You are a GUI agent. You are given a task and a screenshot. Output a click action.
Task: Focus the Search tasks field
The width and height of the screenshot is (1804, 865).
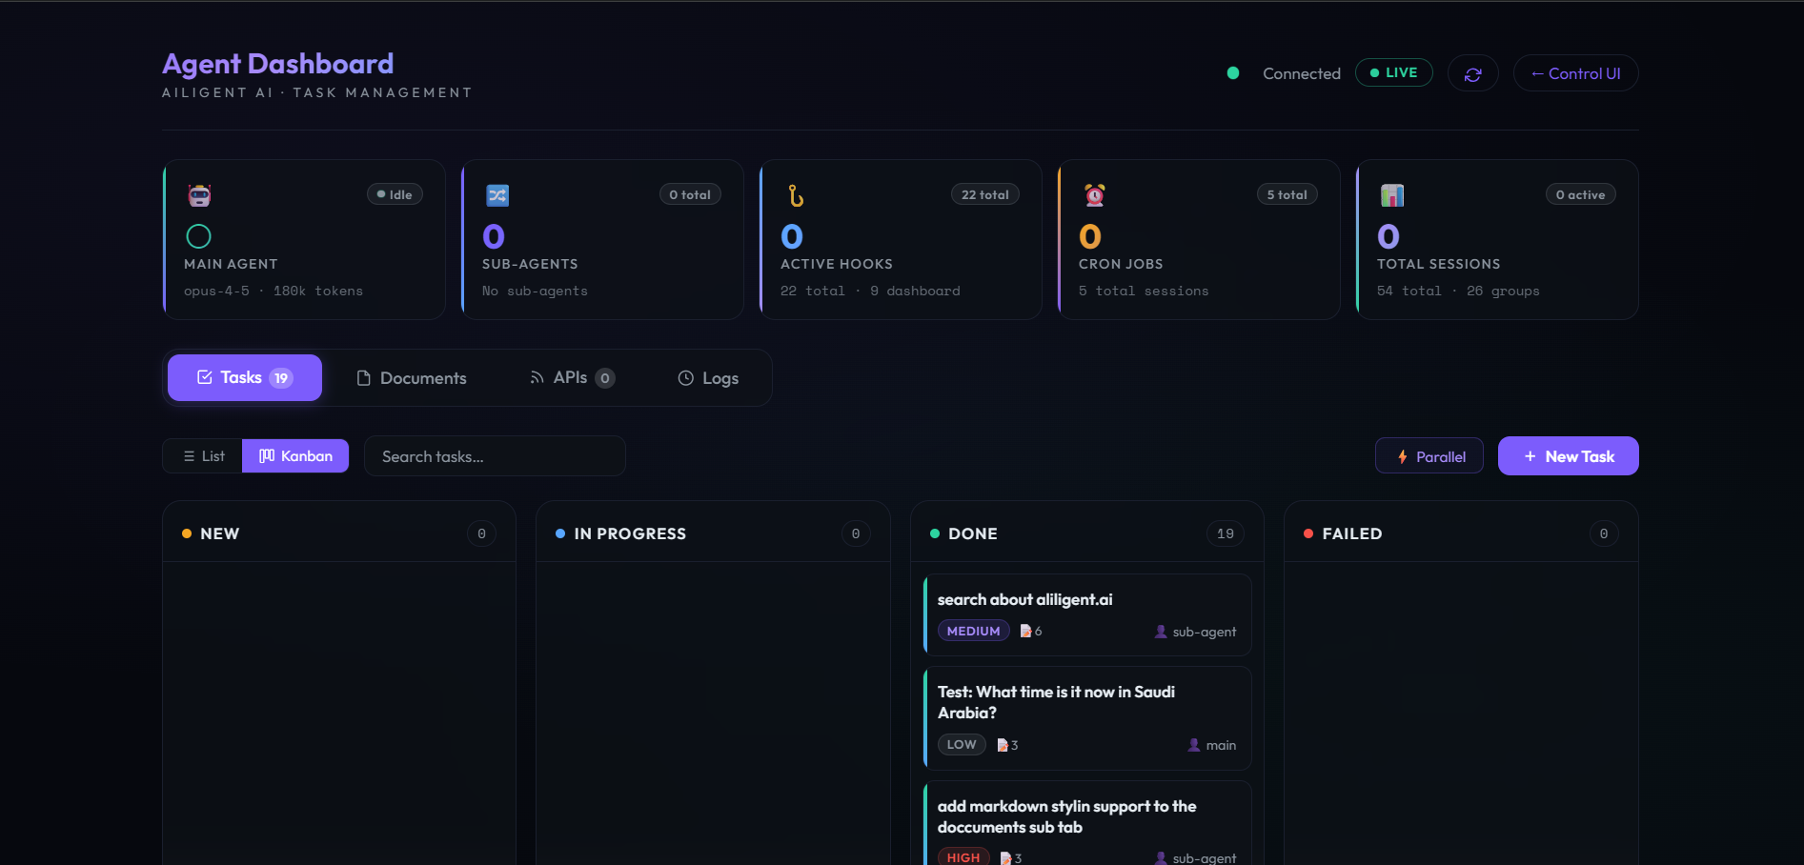(x=495, y=456)
